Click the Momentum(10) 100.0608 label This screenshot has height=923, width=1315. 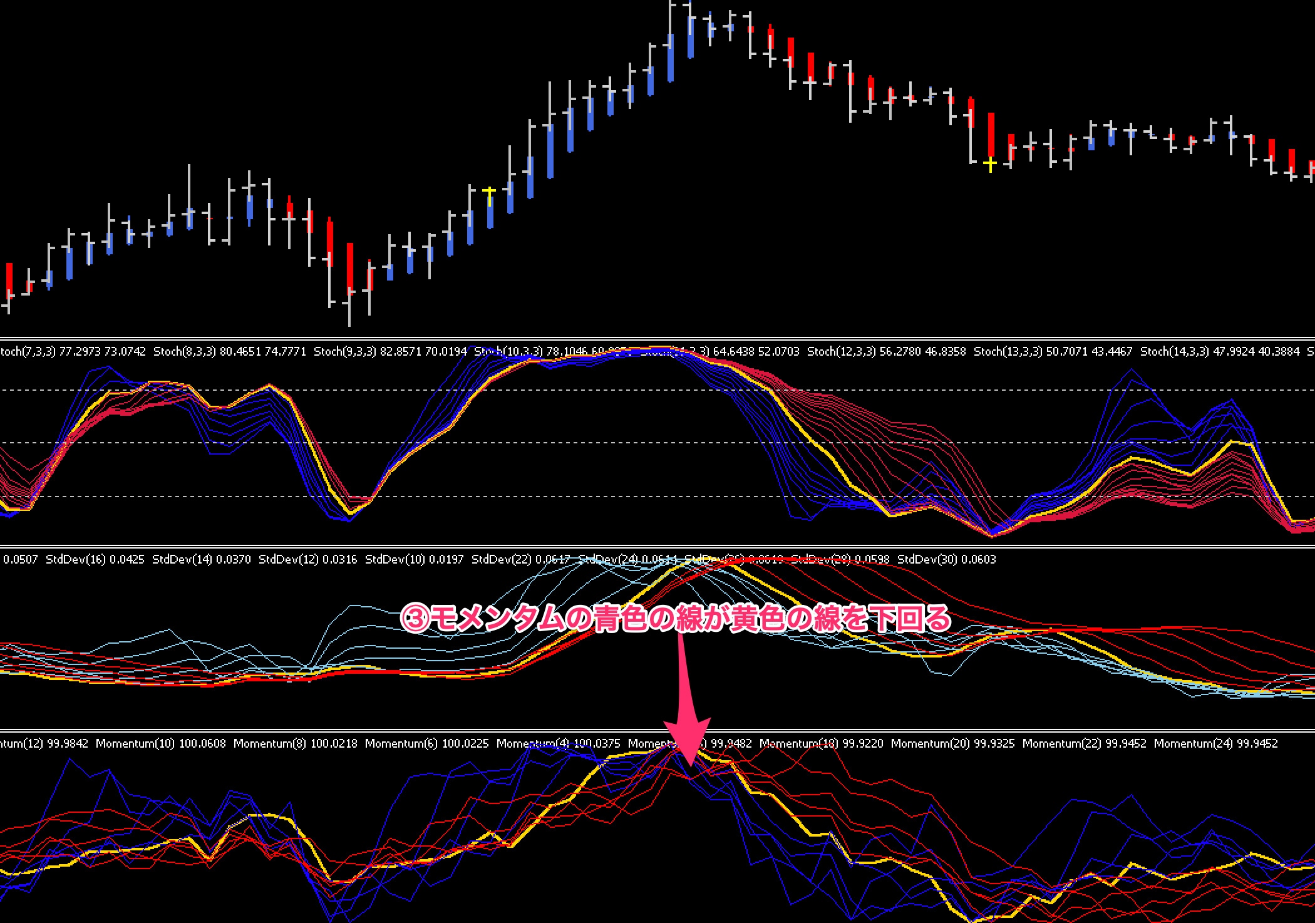(161, 743)
